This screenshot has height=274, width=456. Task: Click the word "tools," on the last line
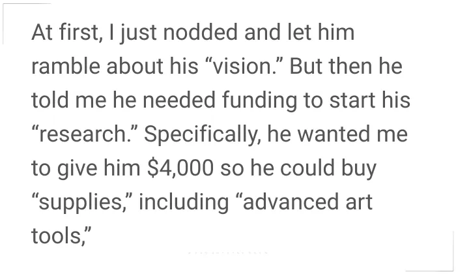click(61, 236)
